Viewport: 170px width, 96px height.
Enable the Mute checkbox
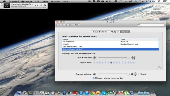click(x=139, y=74)
